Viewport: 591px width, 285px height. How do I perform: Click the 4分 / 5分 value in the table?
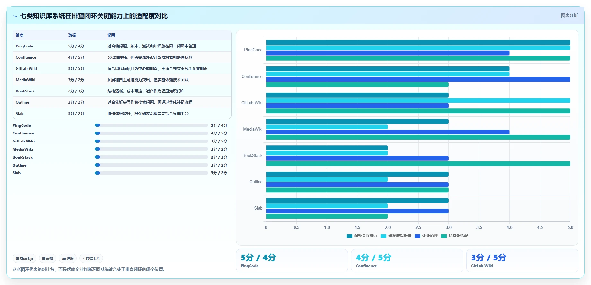(76, 57)
